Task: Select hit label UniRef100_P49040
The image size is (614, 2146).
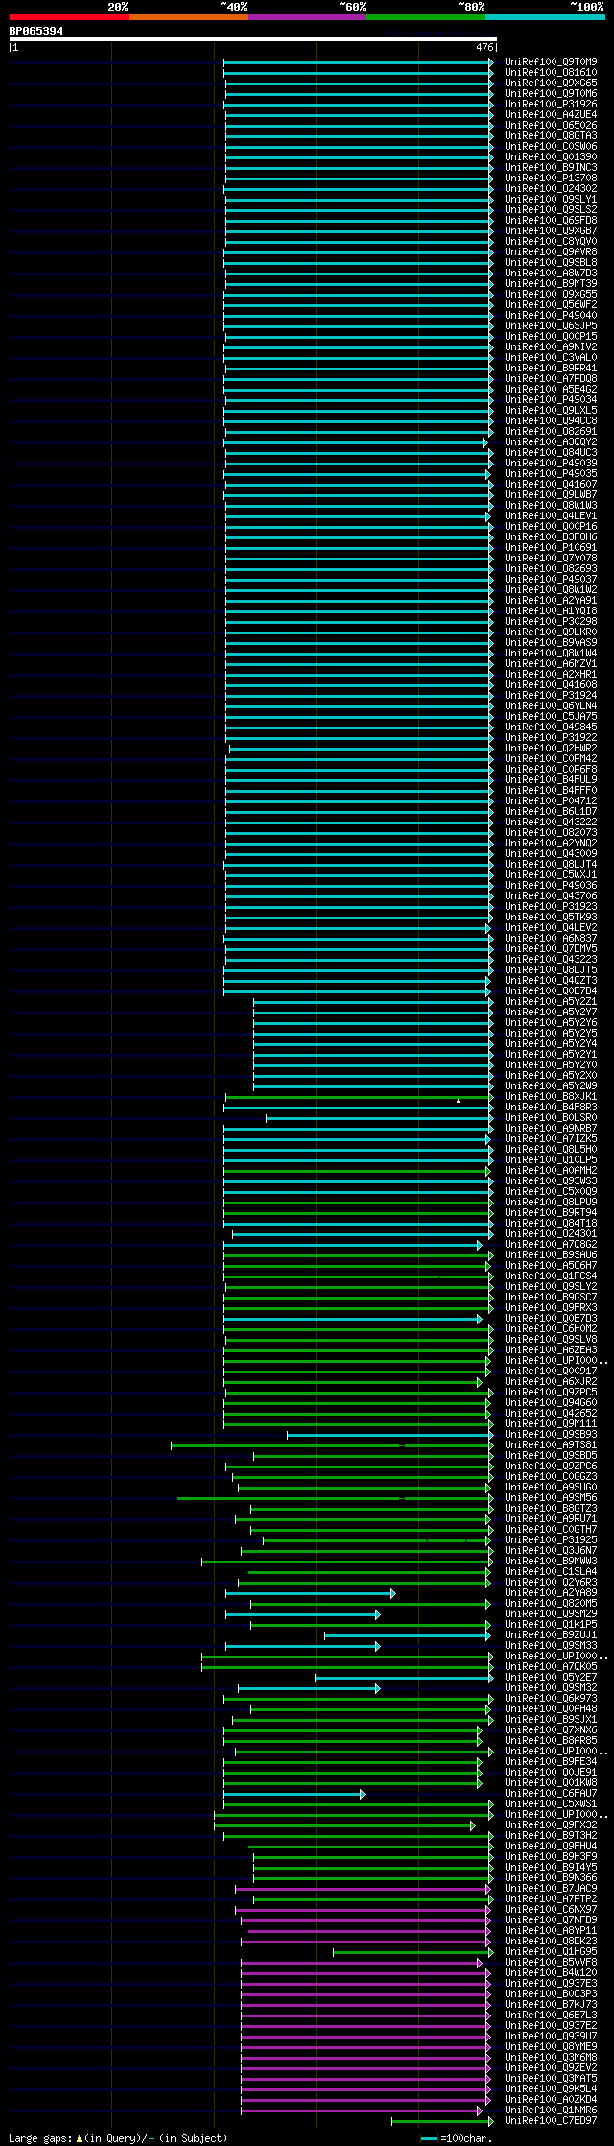Action: pos(551,315)
